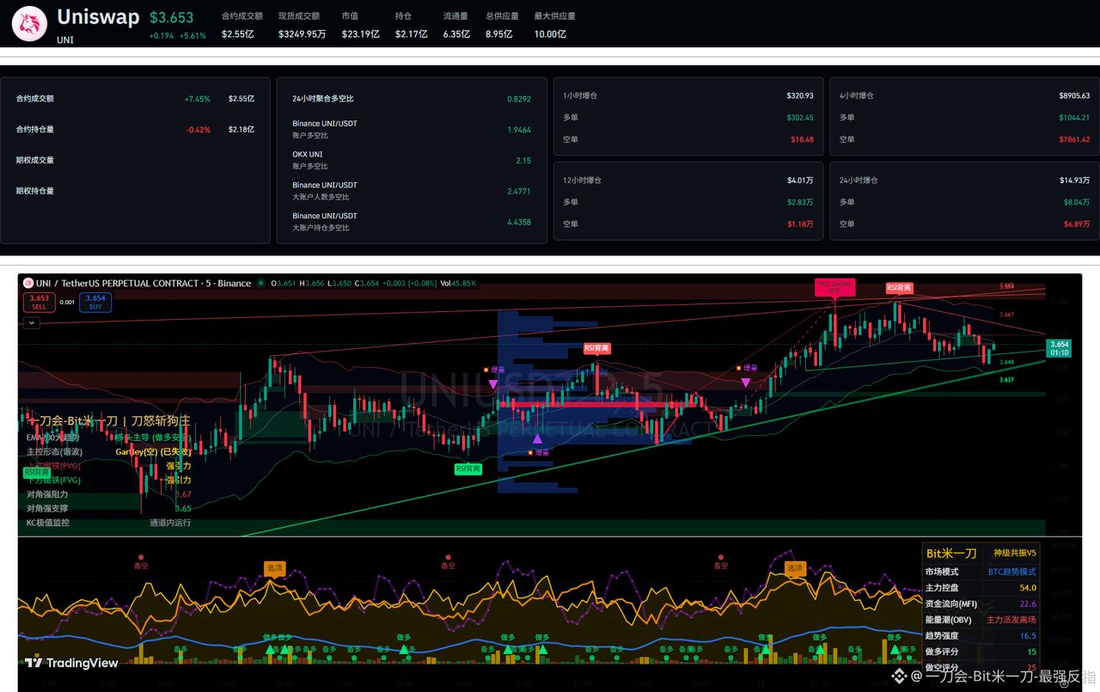Click the 24小时聚合多空比 value 0.8292
Viewport: 1100px width, 692px height.
519,99
